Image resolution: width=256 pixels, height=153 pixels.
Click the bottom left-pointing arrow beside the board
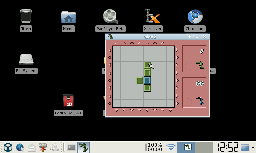coord(110,103)
